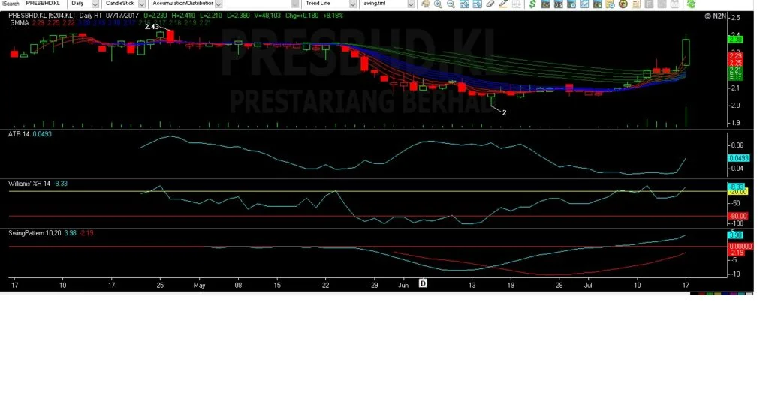Click the GMMA indicator label

click(19, 23)
